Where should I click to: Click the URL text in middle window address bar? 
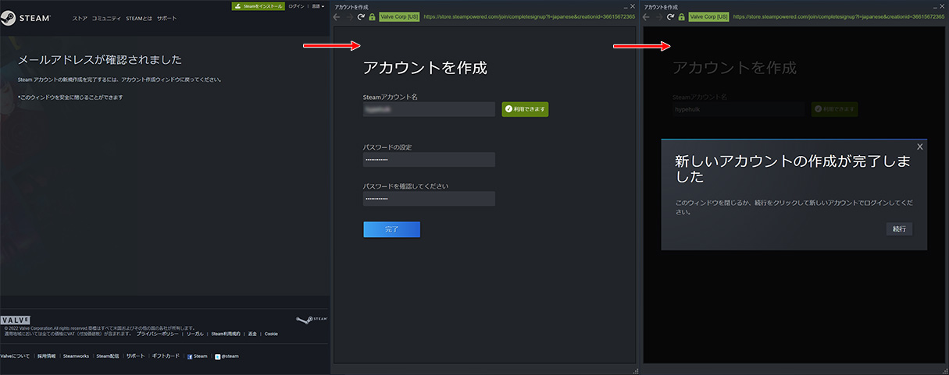[x=529, y=16]
